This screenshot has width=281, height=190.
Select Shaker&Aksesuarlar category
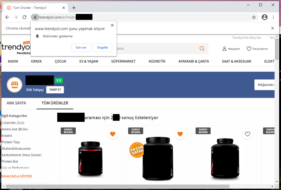point(16,149)
